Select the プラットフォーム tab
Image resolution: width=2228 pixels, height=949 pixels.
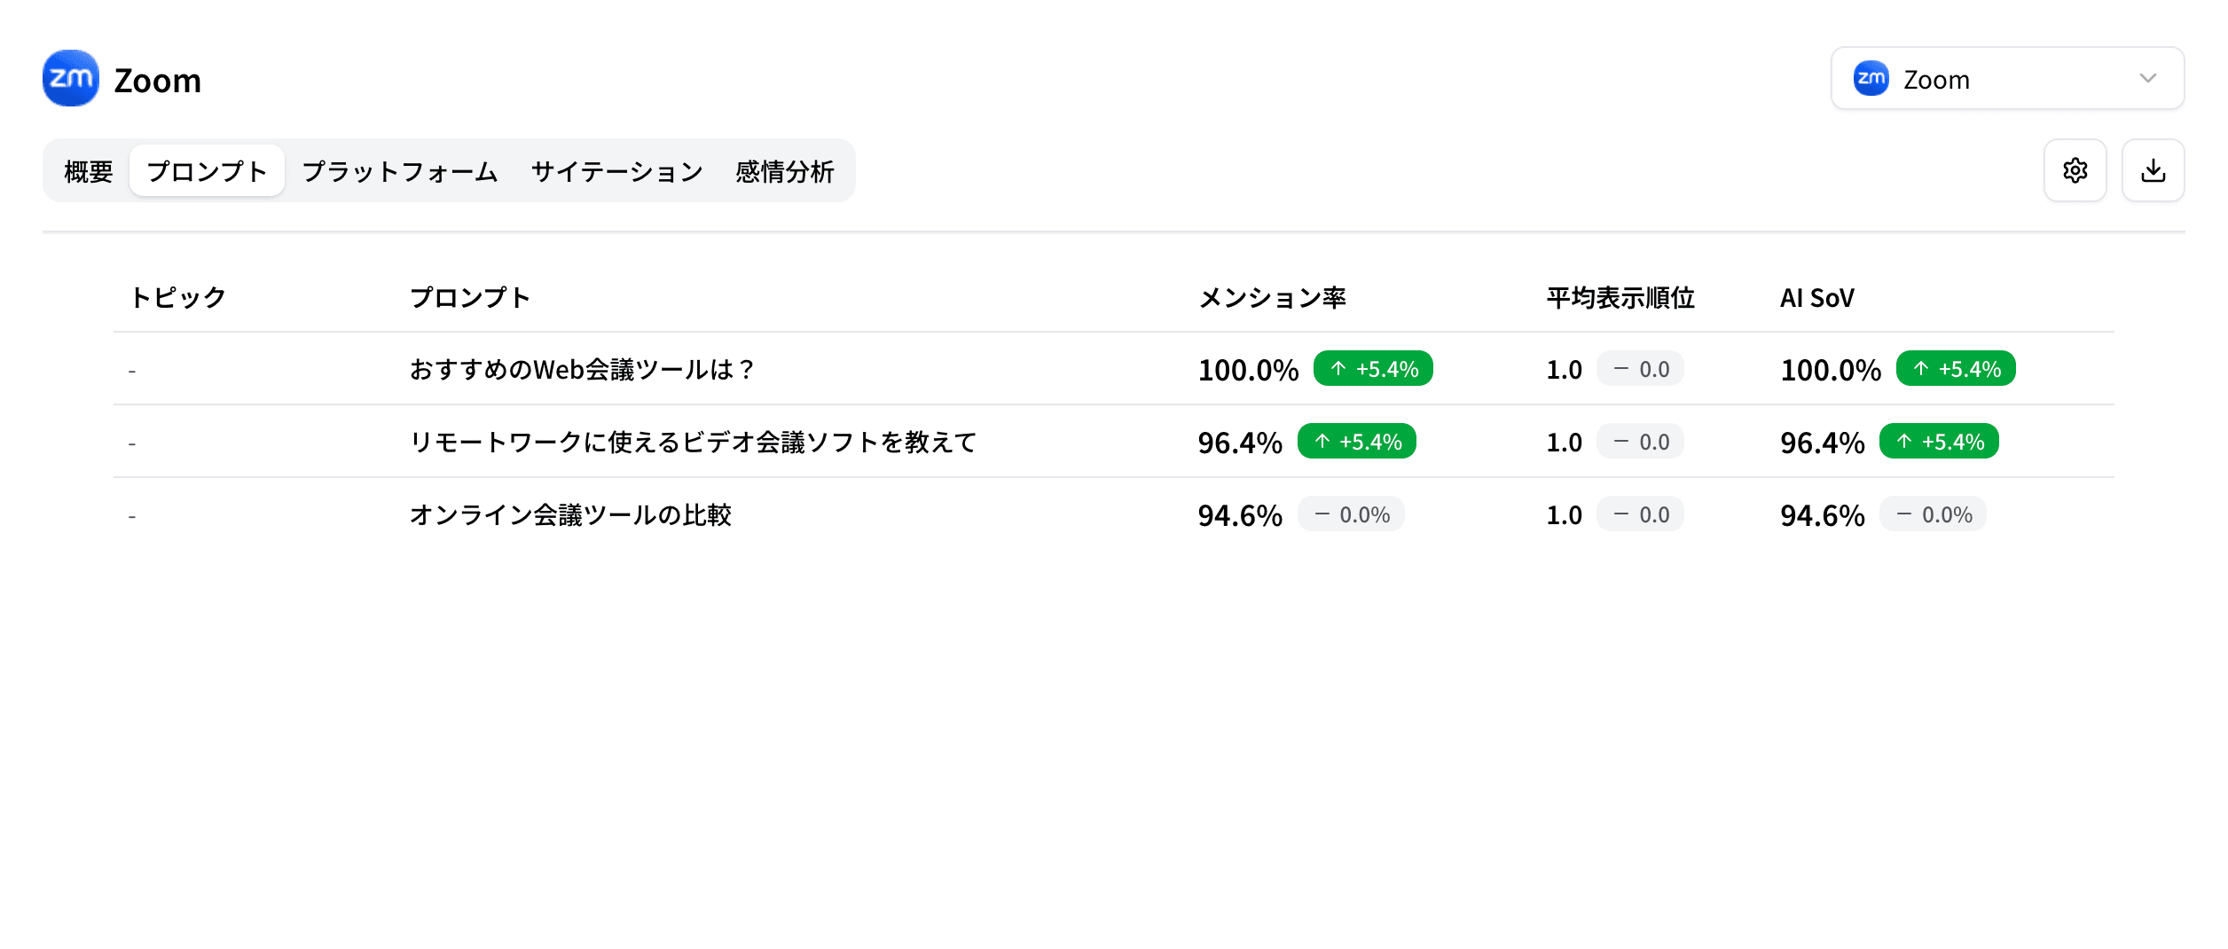pos(398,170)
